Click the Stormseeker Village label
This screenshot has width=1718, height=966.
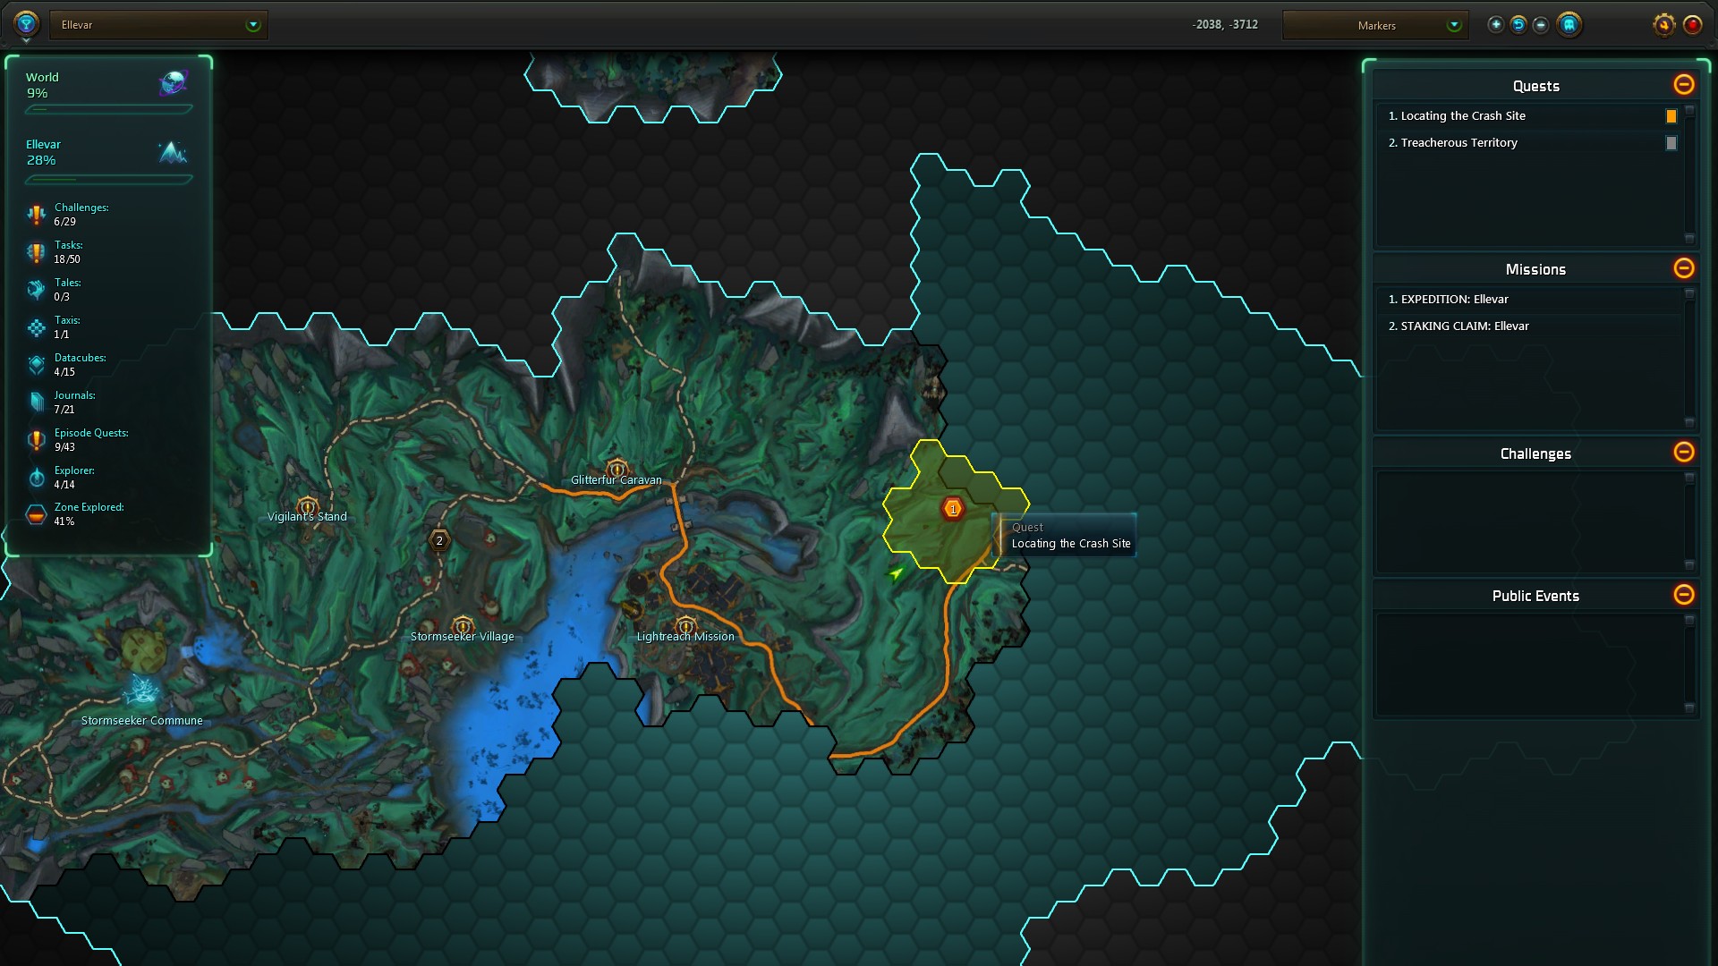tap(462, 637)
